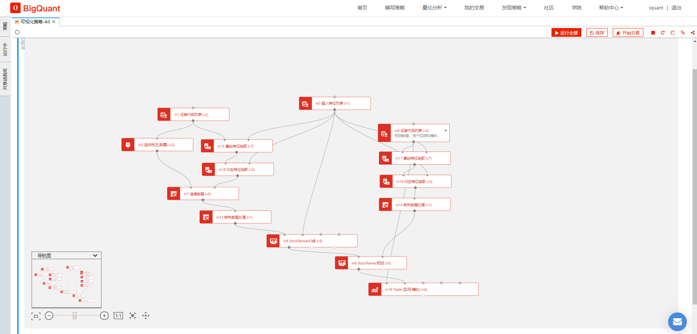Screen dimensions: 697x334
Task: Click the pan move arrows icon
Action: (x=146, y=316)
